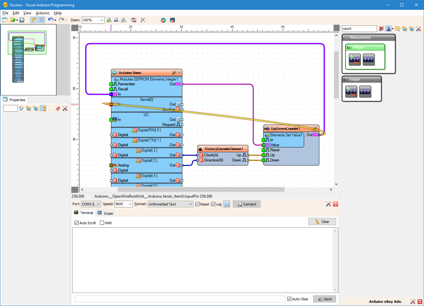This screenshot has width=424, height=306.
Task: Click the Send button
Action: click(x=324, y=299)
